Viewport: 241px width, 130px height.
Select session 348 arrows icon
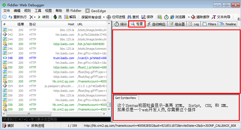(x=5, y=58)
